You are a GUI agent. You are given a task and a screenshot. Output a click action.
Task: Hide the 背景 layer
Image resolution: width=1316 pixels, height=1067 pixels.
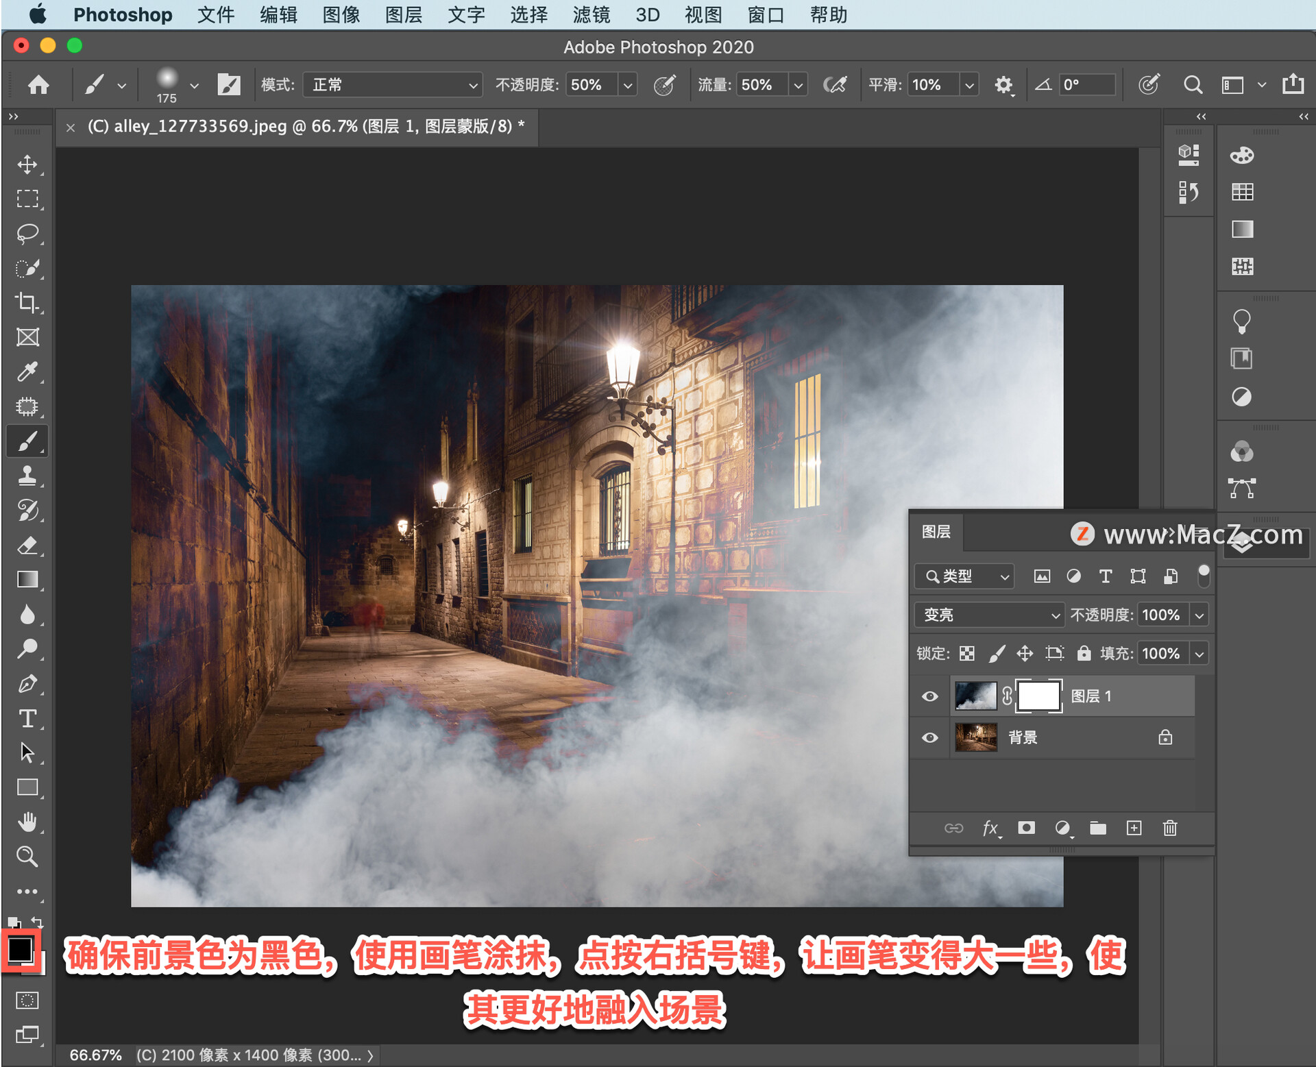point(930,738)
